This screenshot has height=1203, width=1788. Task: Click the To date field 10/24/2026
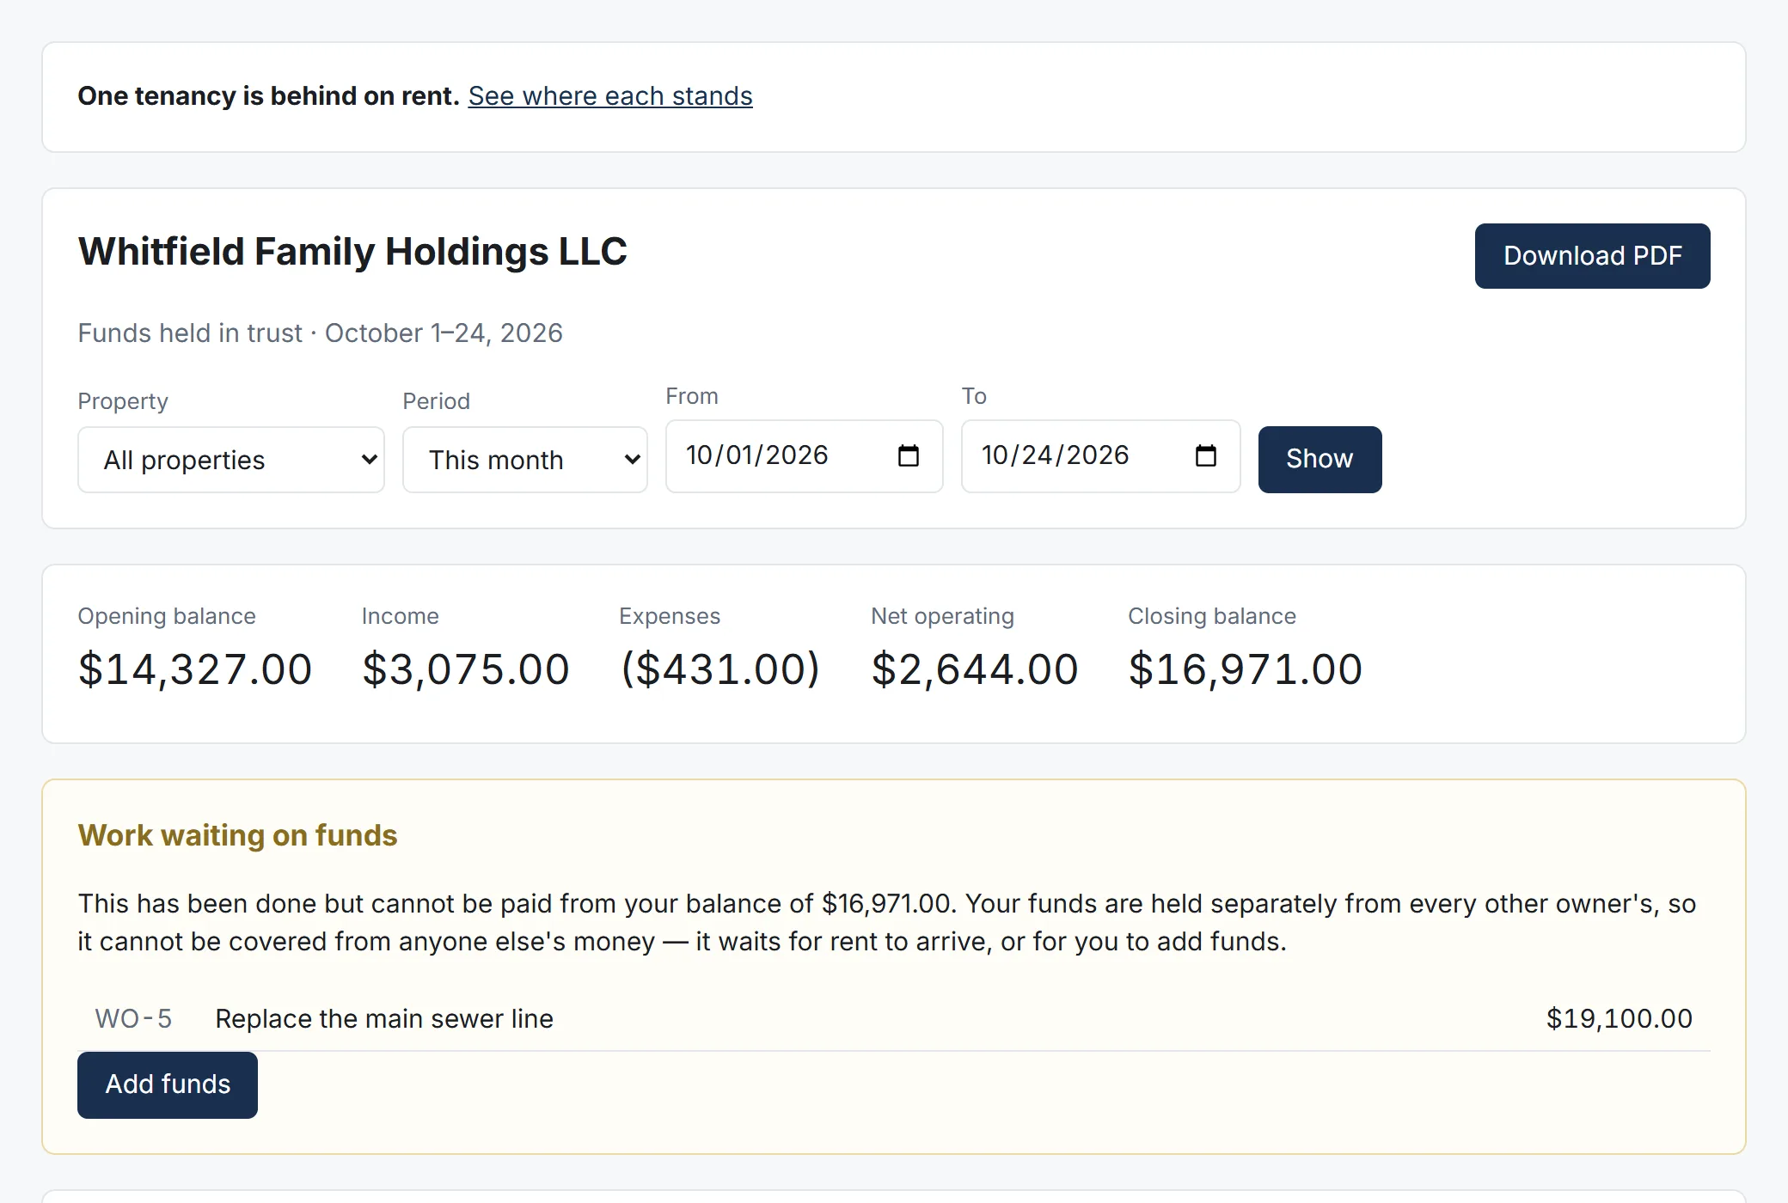1100,456
